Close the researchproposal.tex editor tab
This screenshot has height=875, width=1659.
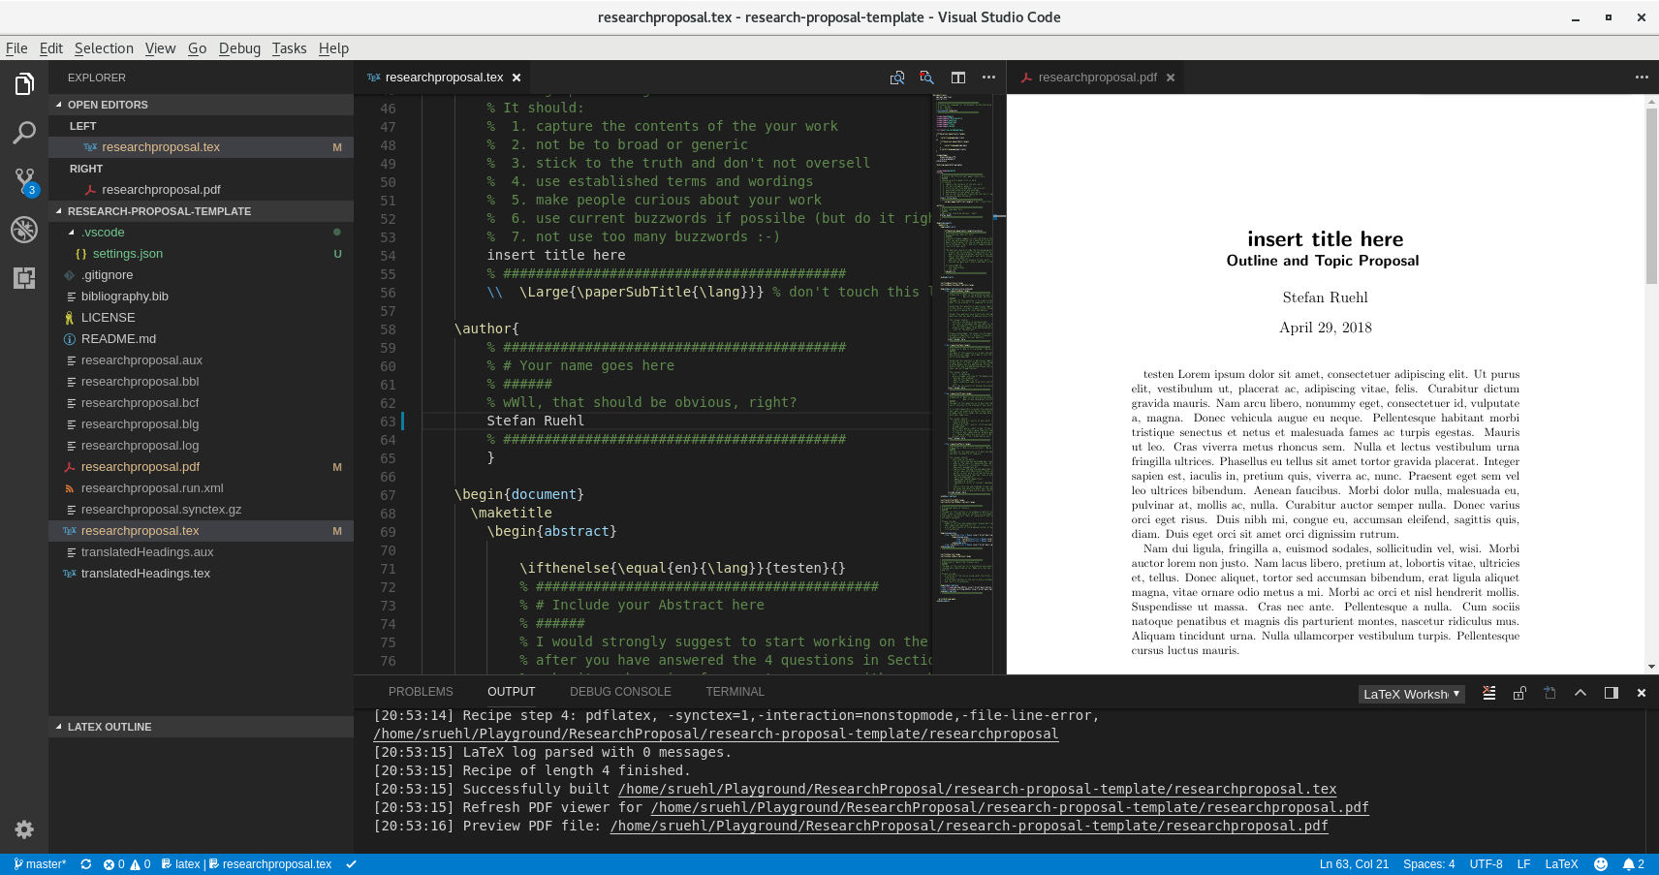pyautogui.click(x=516, y=78)
